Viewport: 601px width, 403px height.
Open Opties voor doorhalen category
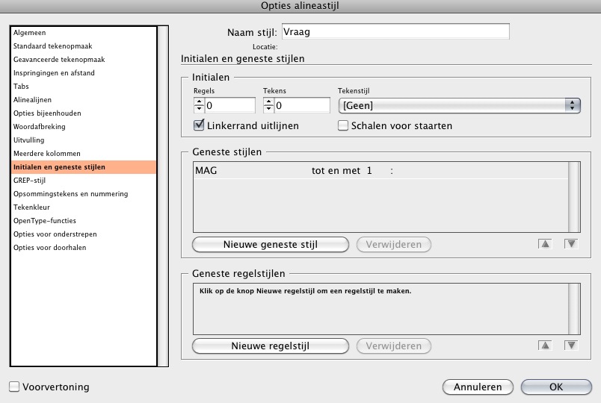[84, 247]
